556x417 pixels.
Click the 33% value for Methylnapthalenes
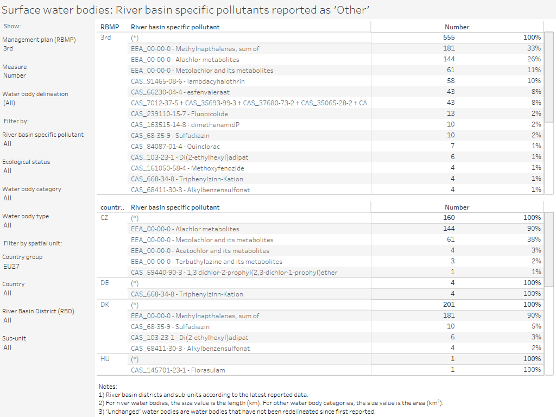pyautogui.click(x=534, y=48)
